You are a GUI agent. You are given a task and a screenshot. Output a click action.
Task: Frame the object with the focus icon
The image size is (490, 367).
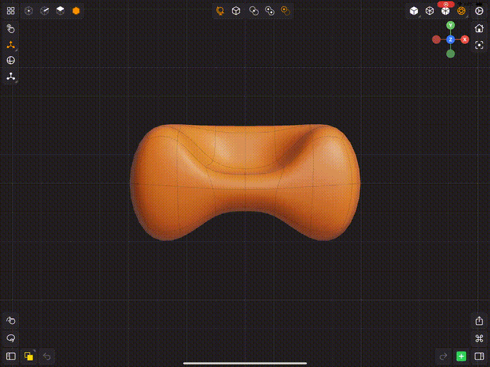click(x=479, y=46)
